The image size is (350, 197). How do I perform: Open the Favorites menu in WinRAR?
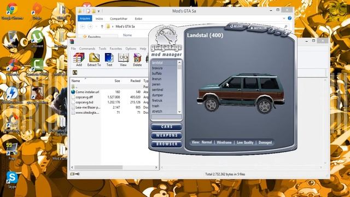(115, 49)
